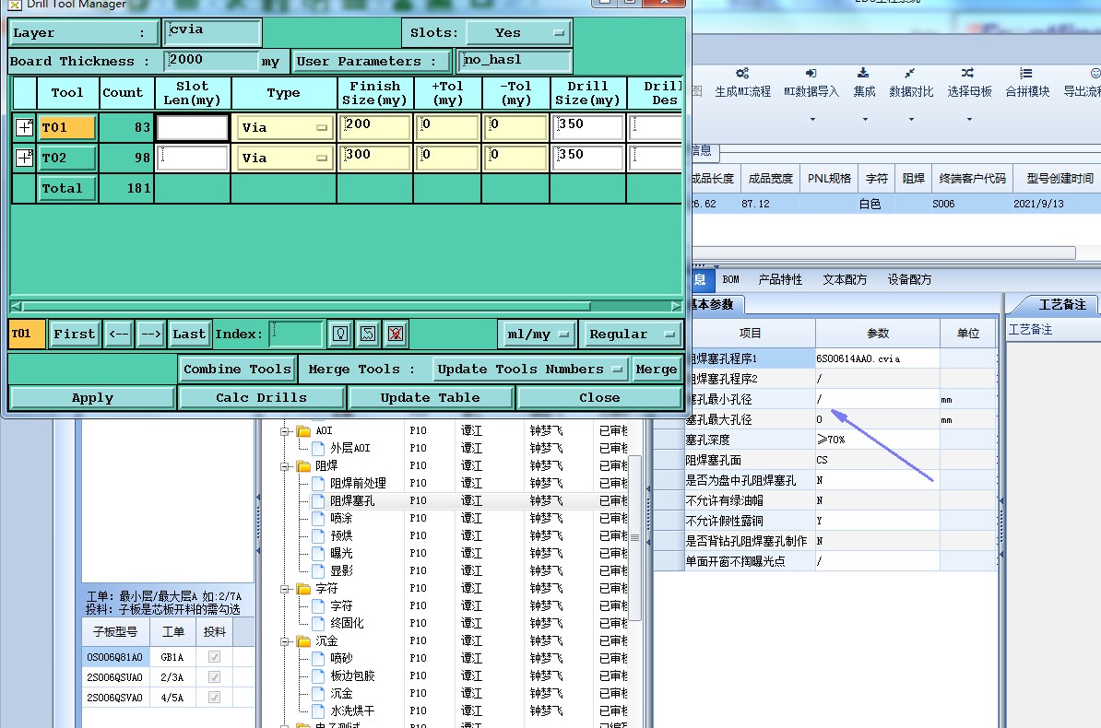Screen dimensions: 1101x728
Task: Open the T02 Type Via dropdown
Action: pyautogui.click(x=284, y=158)
